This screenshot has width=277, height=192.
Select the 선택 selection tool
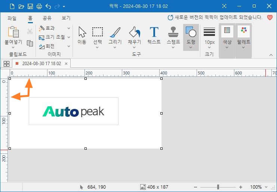pyautogui.click(x=98, y=35)
